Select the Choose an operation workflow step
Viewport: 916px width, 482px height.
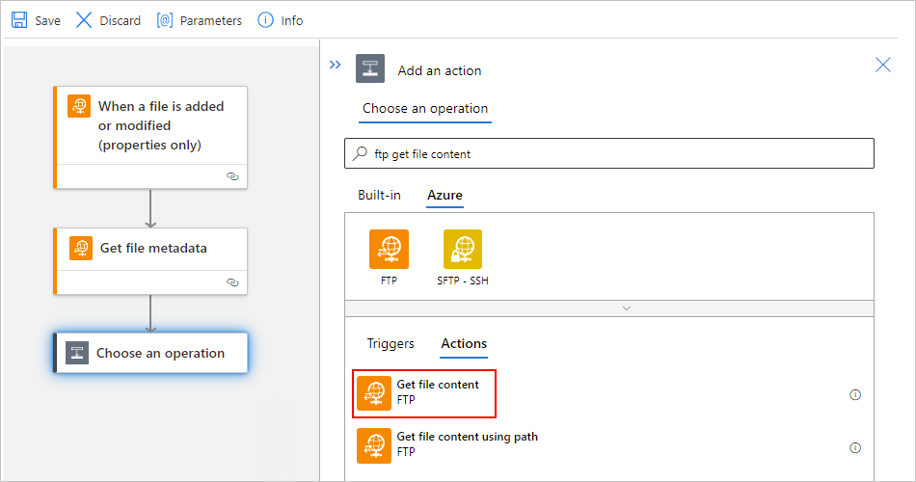[x=150, y=353]
